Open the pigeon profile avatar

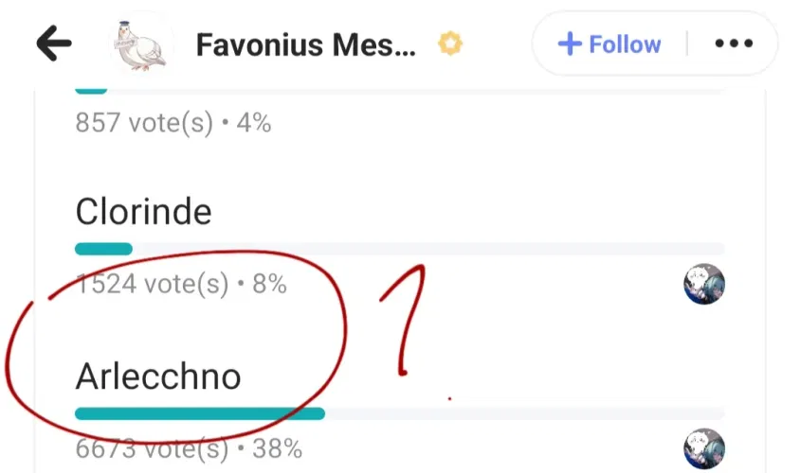[x=141, y=44]
